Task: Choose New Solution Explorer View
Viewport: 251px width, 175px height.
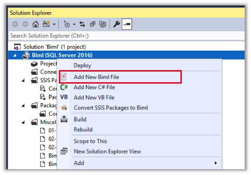Action: click(x=139, y=152)
